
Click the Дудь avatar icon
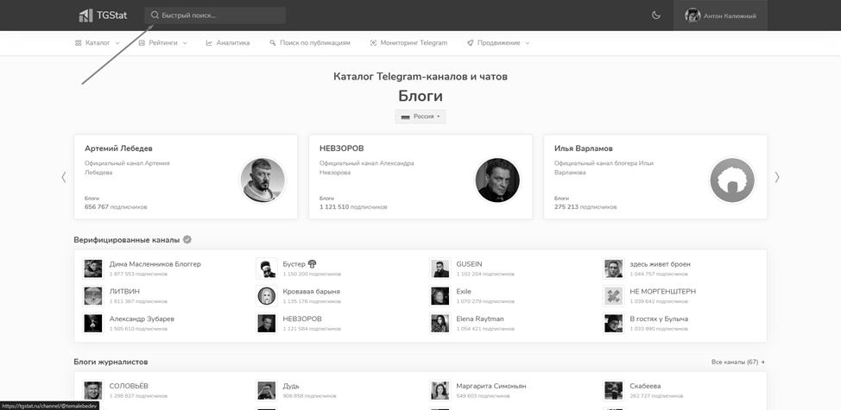(267, 390)
